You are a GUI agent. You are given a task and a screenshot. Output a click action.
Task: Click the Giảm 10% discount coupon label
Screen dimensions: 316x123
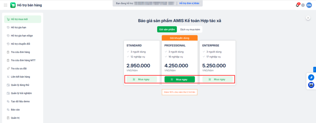(x=180, y=92)
